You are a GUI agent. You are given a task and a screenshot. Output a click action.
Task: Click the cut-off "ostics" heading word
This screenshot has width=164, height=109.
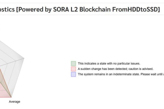(x=7, y=9)
